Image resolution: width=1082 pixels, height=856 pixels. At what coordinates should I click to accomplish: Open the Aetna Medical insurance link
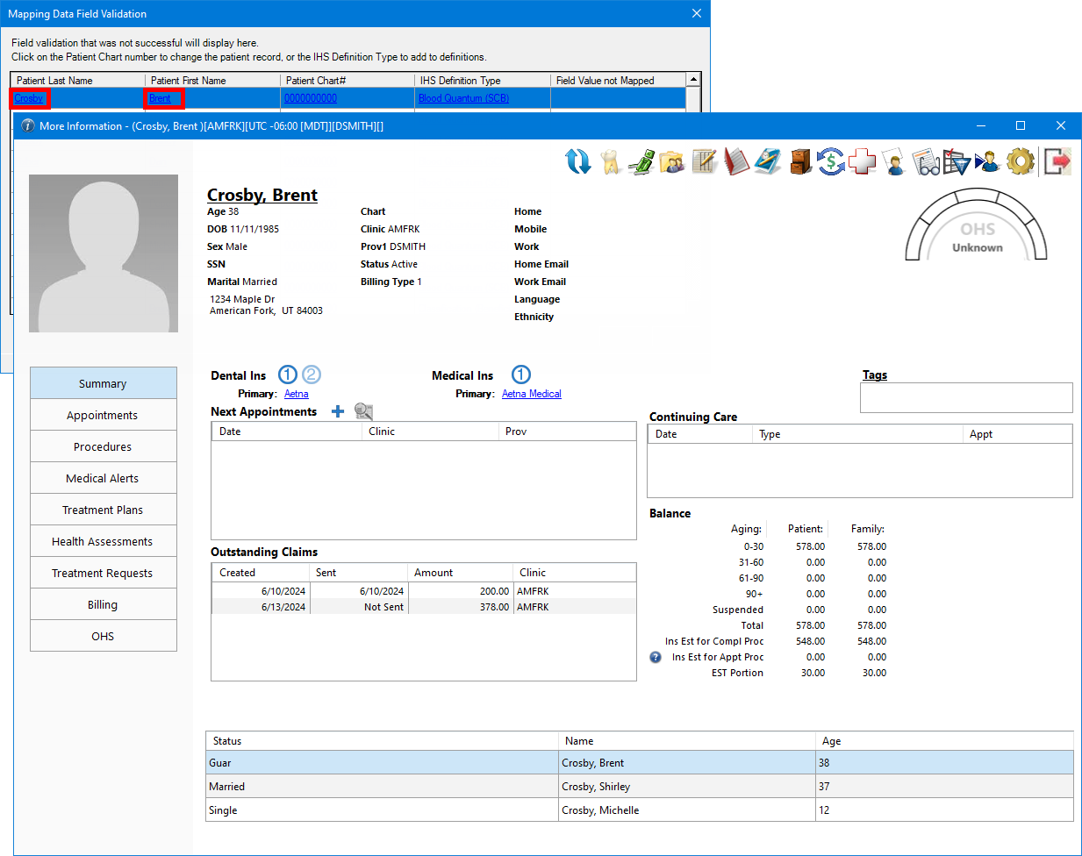pyautogui.click(x=531, y=394)
